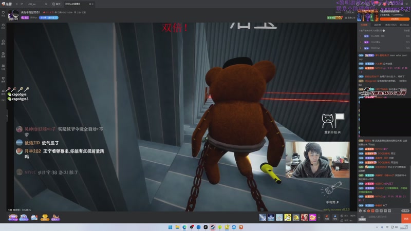Open Steam on the taskbar
The width and height of the screenshot is (411, 231).
(213, 227)
